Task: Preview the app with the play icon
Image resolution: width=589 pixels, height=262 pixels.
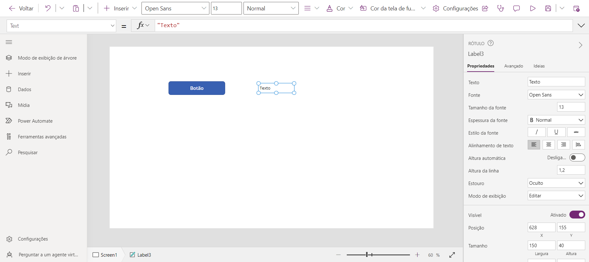Action: pos(532,9)
